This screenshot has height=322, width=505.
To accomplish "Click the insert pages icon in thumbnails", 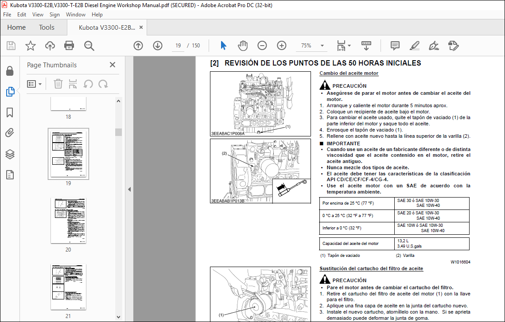I will (x=73, y=84).
